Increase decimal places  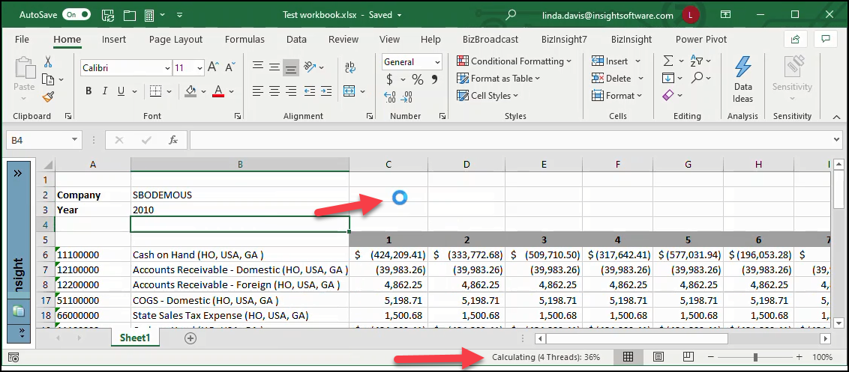click(390, 97)
